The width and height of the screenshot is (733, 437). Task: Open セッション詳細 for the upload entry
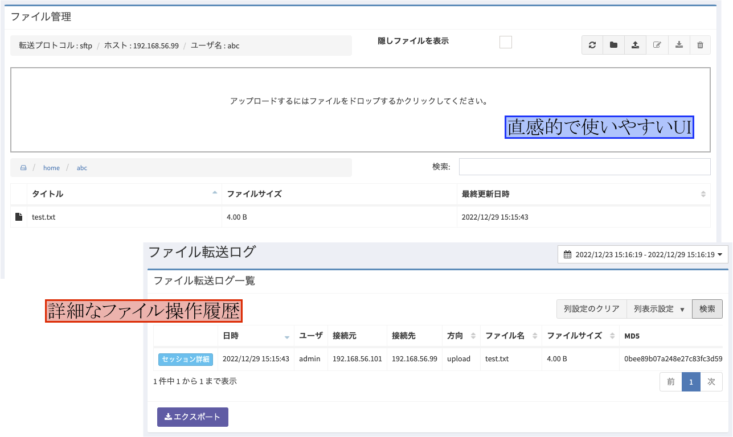(x=185, y=359)
